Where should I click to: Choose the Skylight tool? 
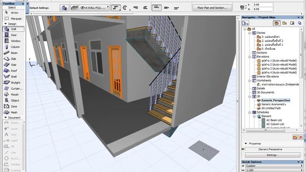[13, 83]
